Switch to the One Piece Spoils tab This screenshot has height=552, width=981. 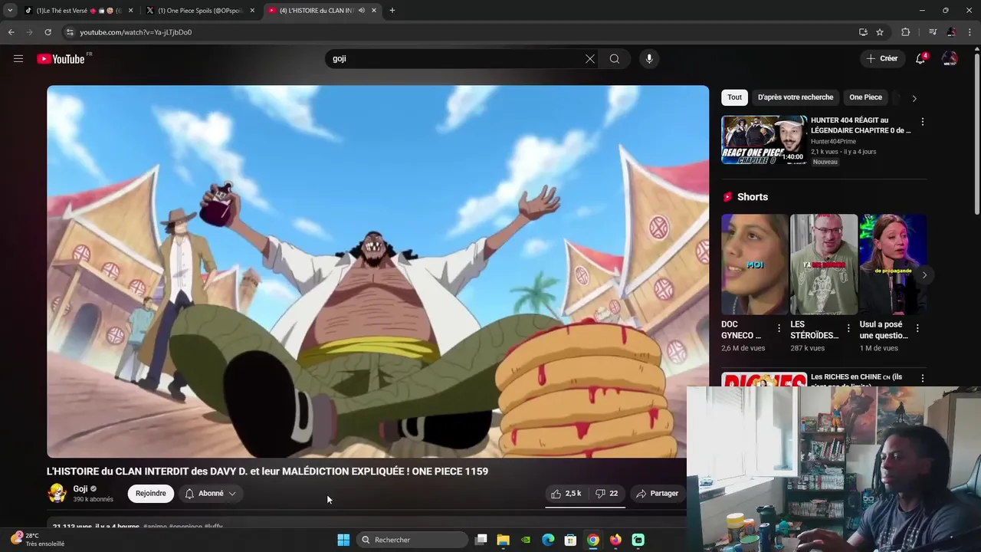tap(200, 11)
